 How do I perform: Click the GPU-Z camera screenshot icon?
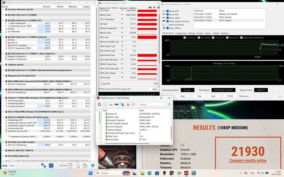click(150, 7)
